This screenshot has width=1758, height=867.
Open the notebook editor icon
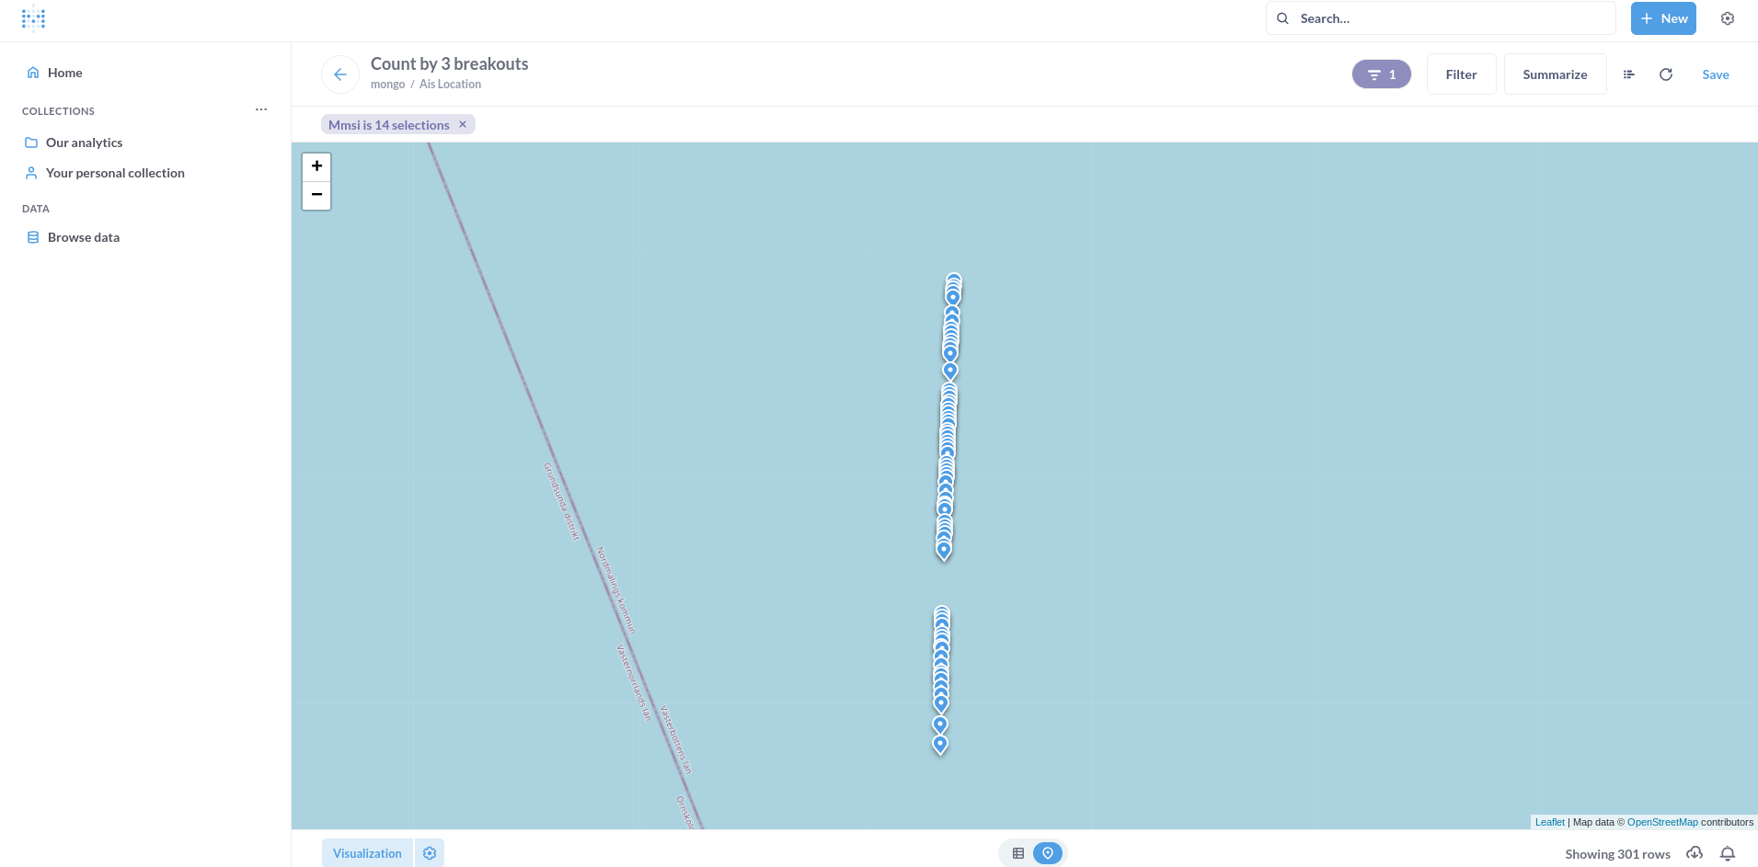pos(1628,74)
